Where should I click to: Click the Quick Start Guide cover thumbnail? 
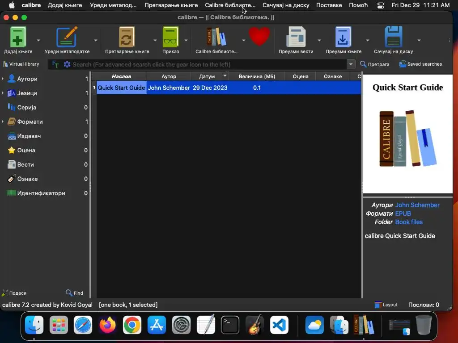coord(407,134)
